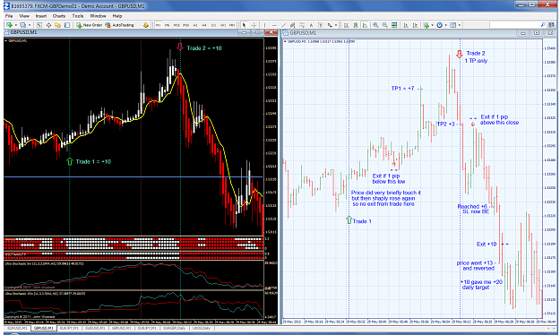560x335 pixels.
Task: Open the chat icon at toolbar end
Action: click(551, 25)
